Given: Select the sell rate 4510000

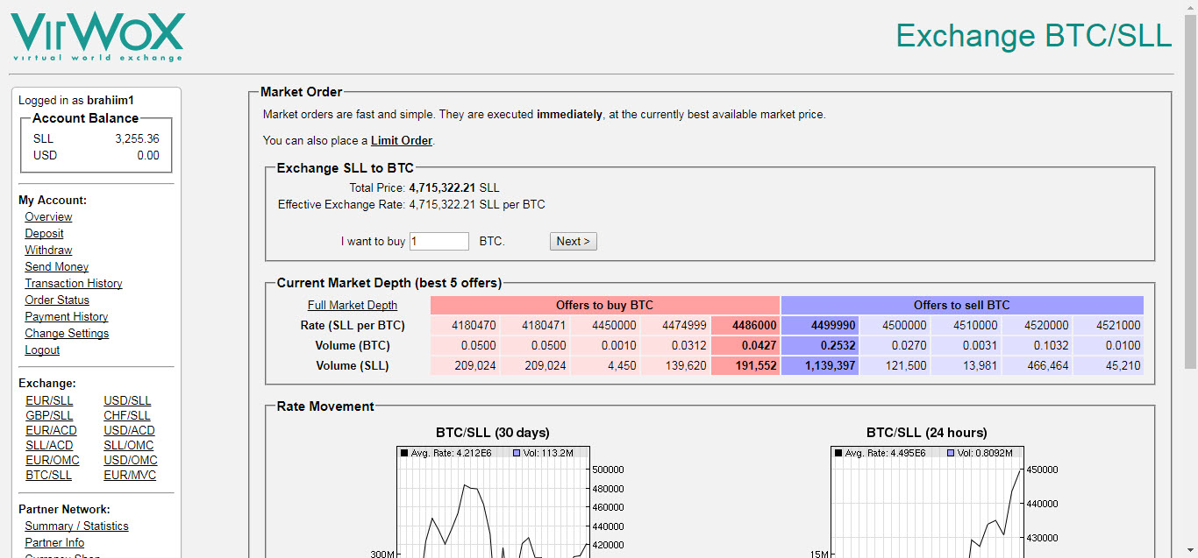Looking at the screenshot, I should (966, 326).
